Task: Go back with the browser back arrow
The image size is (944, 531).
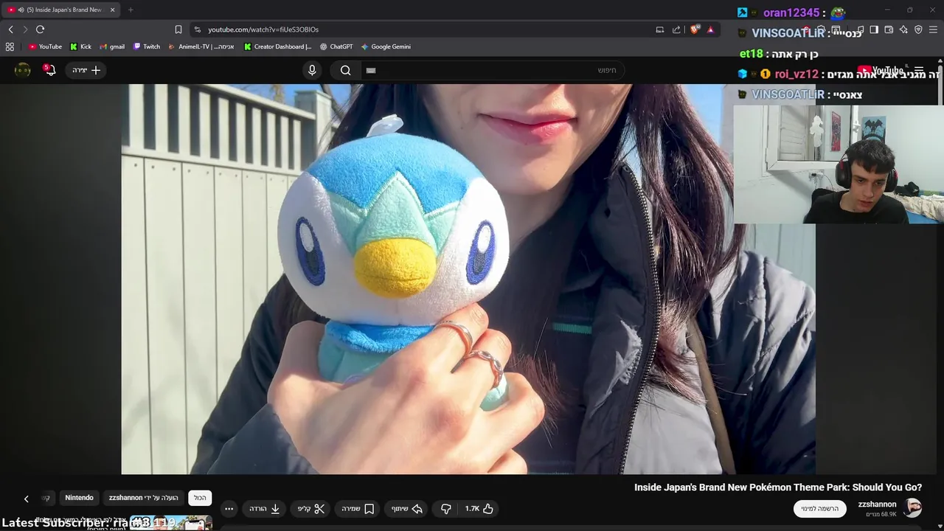Action: click(10, 29)
